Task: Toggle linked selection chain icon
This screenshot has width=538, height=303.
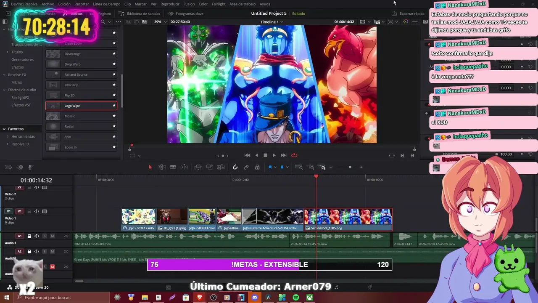Action: 246,167
